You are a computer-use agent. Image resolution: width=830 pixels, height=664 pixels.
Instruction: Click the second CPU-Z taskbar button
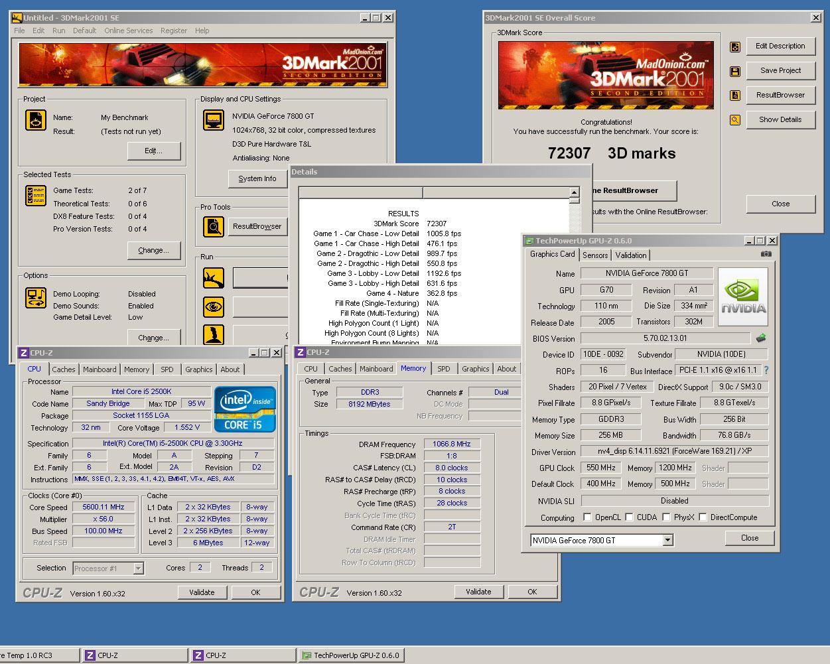(243, 655)
